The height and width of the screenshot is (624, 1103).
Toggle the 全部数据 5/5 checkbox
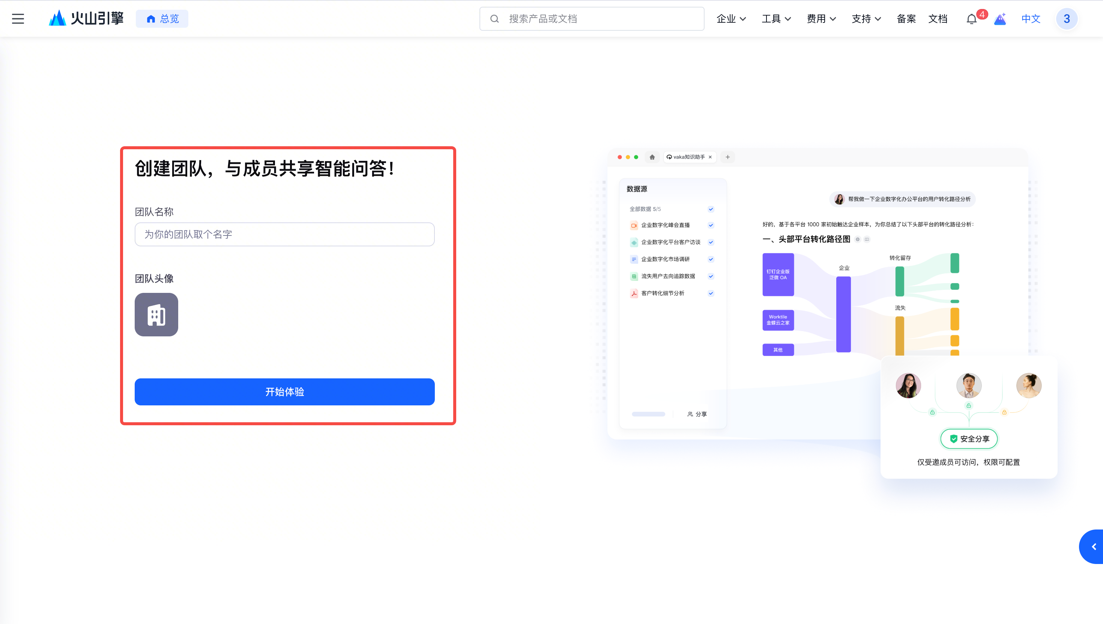tap(711, 209)
